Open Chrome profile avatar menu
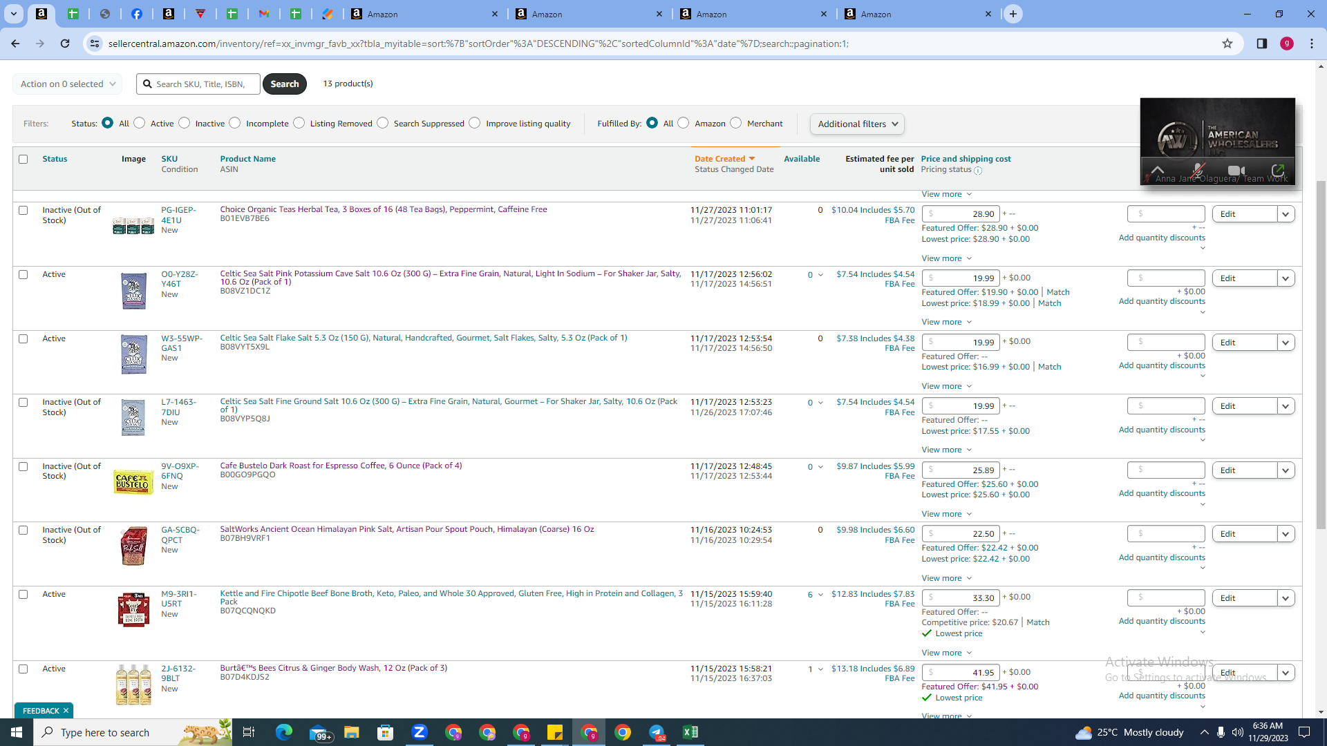The image size is (1327, 746). (x=1286, y=44)
